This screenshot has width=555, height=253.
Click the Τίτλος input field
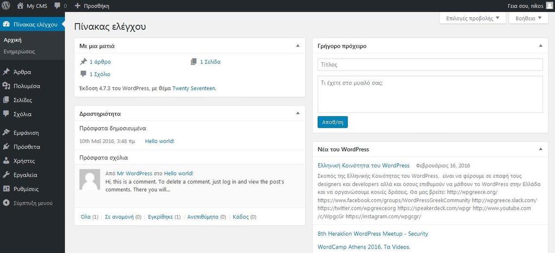click(430, 65)
